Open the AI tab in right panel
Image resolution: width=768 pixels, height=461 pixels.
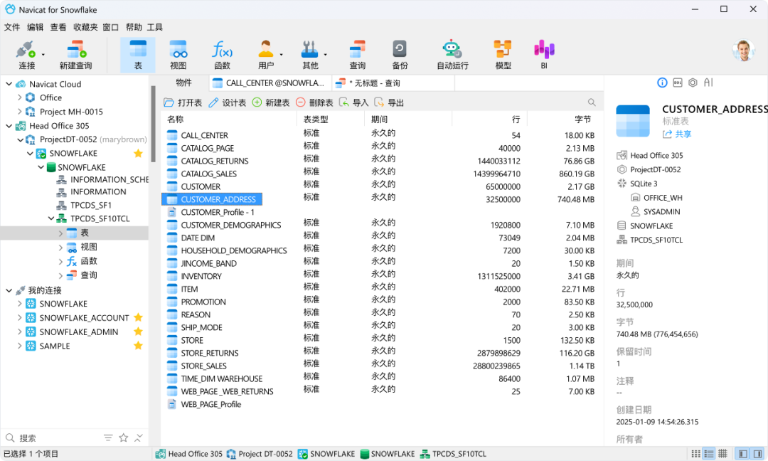pos(708,83)
